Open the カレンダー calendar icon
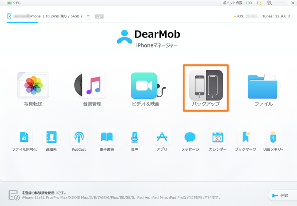This screenshot has width=297, height=206. click(218, 137)
